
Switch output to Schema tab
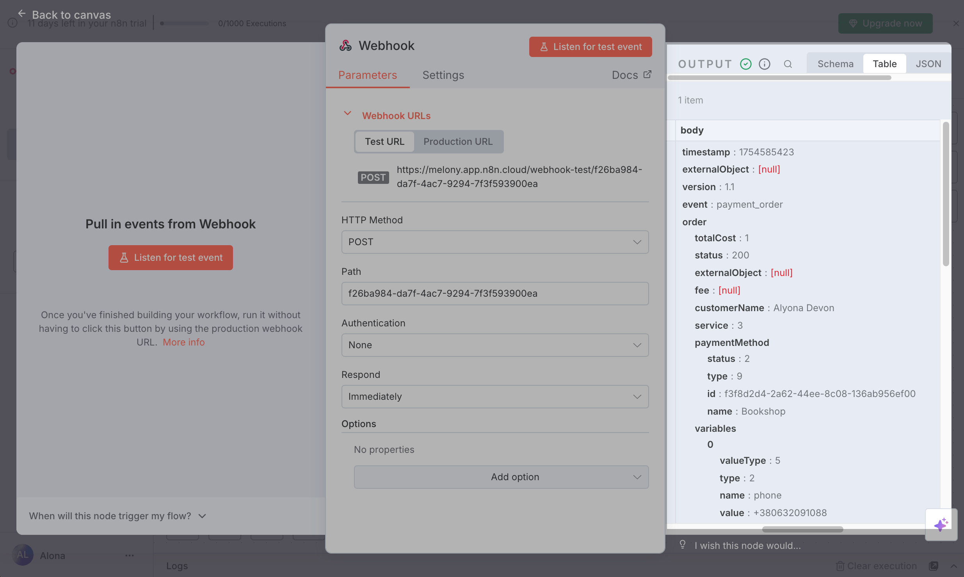pos(835,64)
